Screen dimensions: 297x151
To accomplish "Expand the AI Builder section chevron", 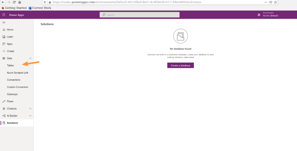I will [30, 116].
